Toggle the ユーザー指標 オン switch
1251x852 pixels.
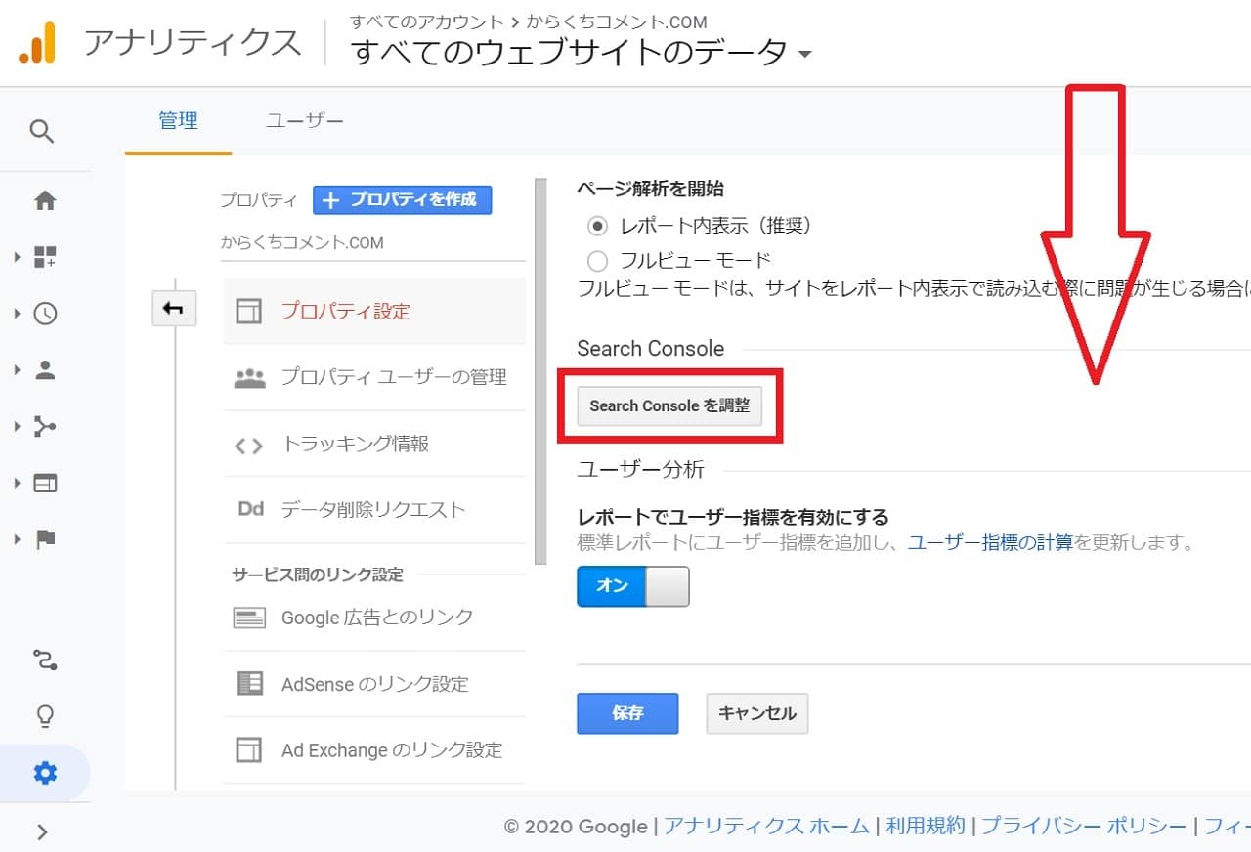pos(632,586)
